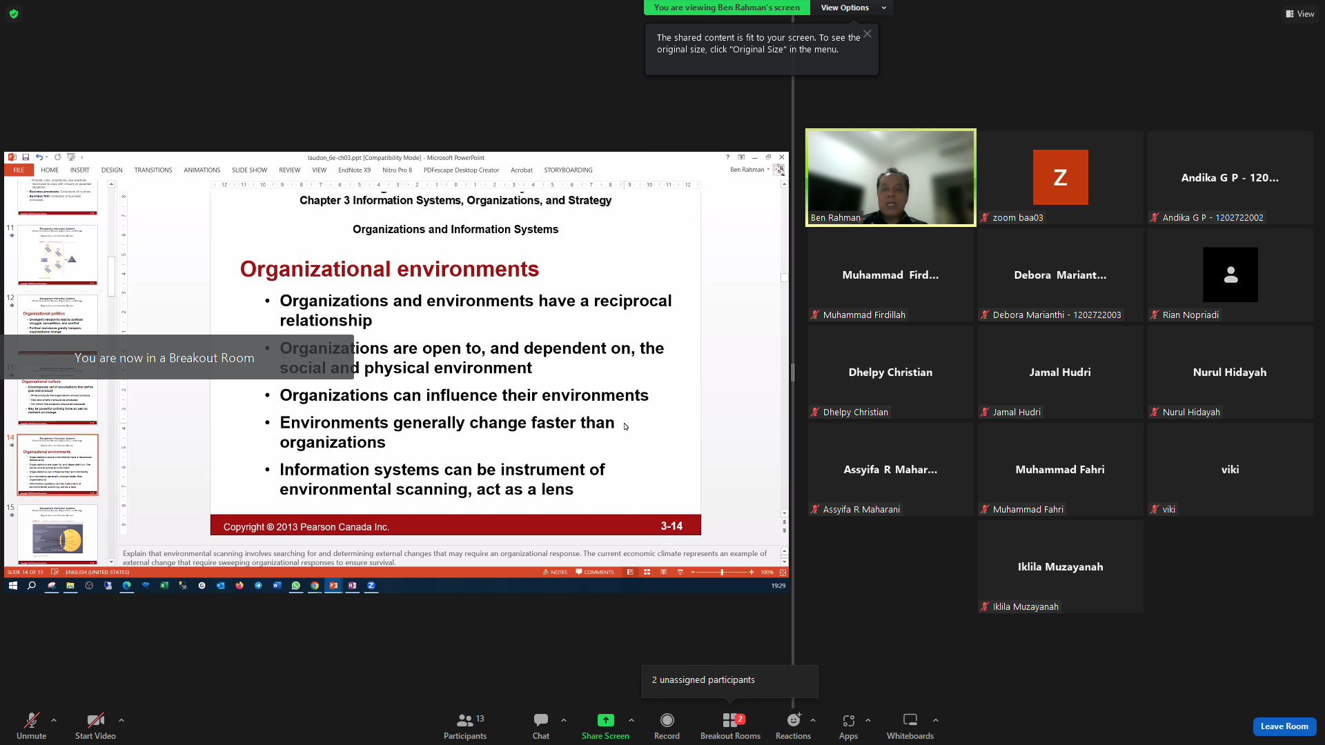Open the View Options dropdown
Image resolution: width=1325 pixels, height=745 pixels.
point(853,8)
